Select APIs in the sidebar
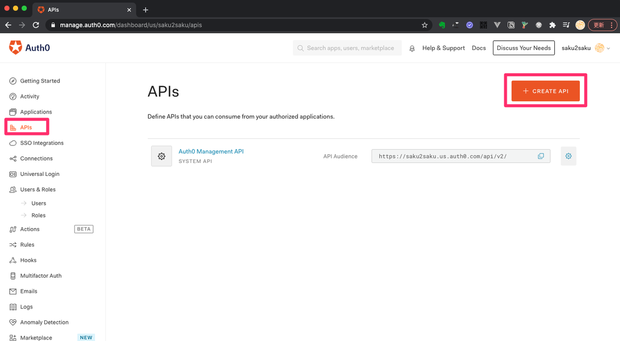The image size is (620, 341). pyautogui.click(x=21, y=127)
